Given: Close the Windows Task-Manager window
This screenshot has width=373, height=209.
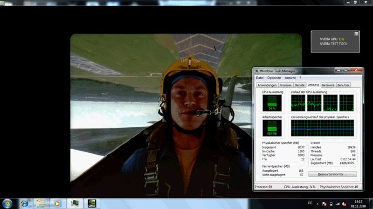Looking at the screenshot, I should (356, 70).
